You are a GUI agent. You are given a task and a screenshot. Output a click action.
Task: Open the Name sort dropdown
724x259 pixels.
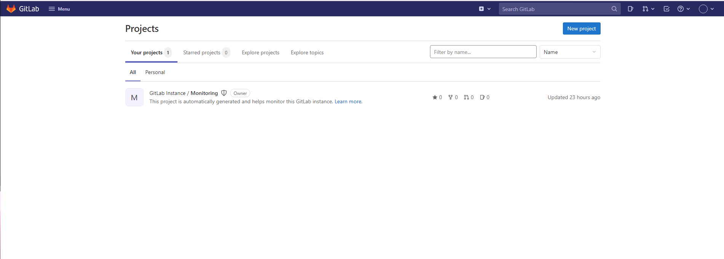pos(570,52)
